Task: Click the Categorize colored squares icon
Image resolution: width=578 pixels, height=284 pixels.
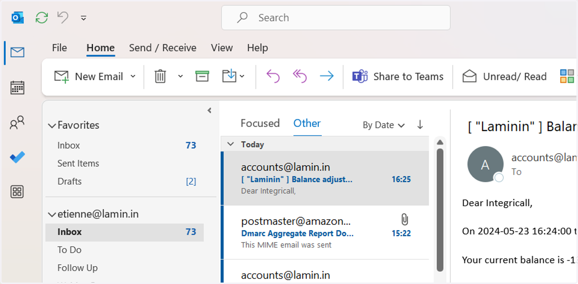Action: pos(567,76)
